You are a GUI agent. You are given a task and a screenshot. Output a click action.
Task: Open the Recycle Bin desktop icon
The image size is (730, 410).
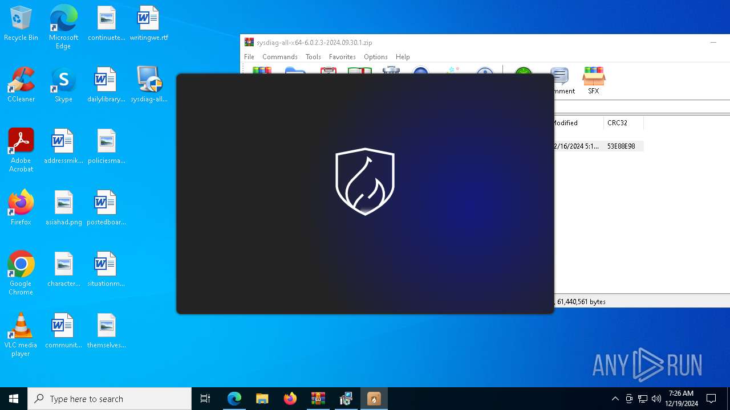[21, 23]
